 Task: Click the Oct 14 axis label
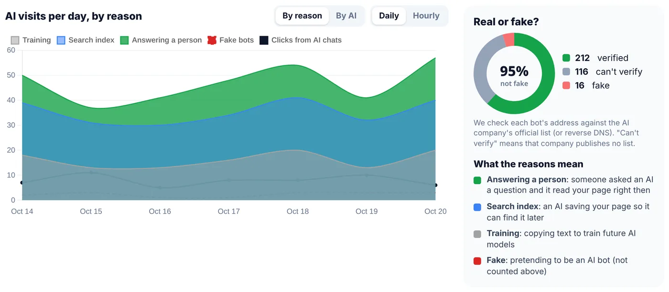22,211
